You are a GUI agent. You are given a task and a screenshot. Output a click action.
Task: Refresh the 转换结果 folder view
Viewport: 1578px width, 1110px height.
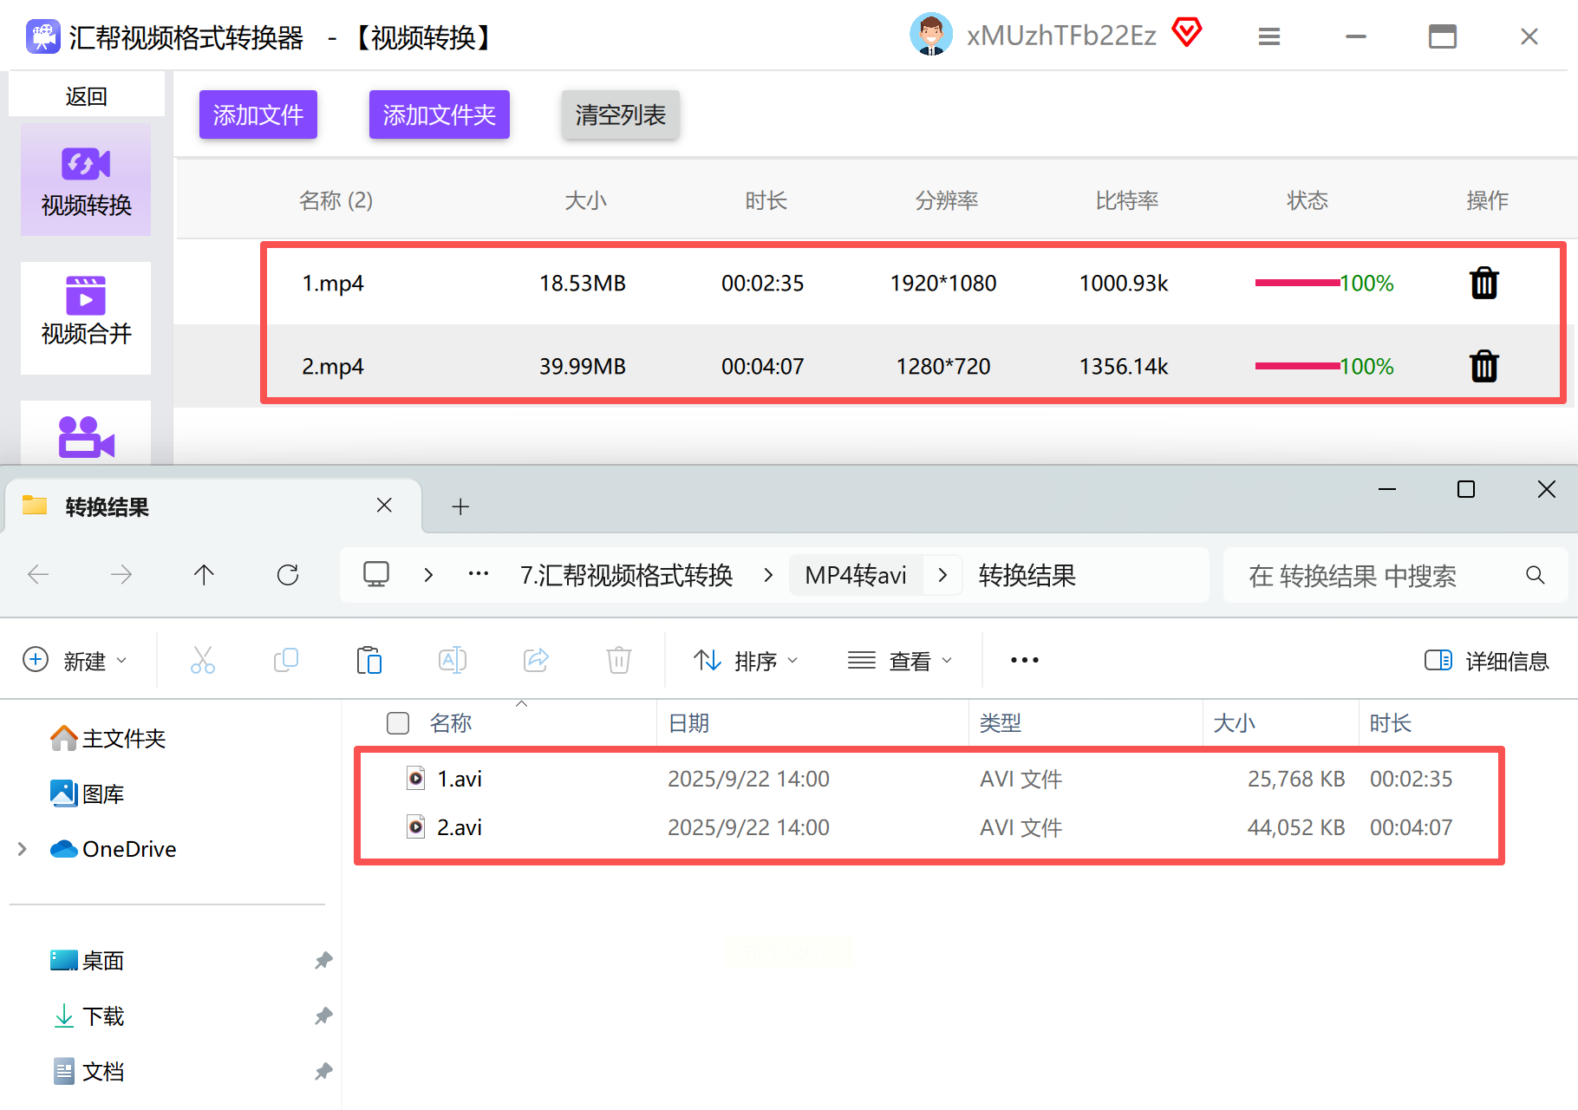point(288,575)
